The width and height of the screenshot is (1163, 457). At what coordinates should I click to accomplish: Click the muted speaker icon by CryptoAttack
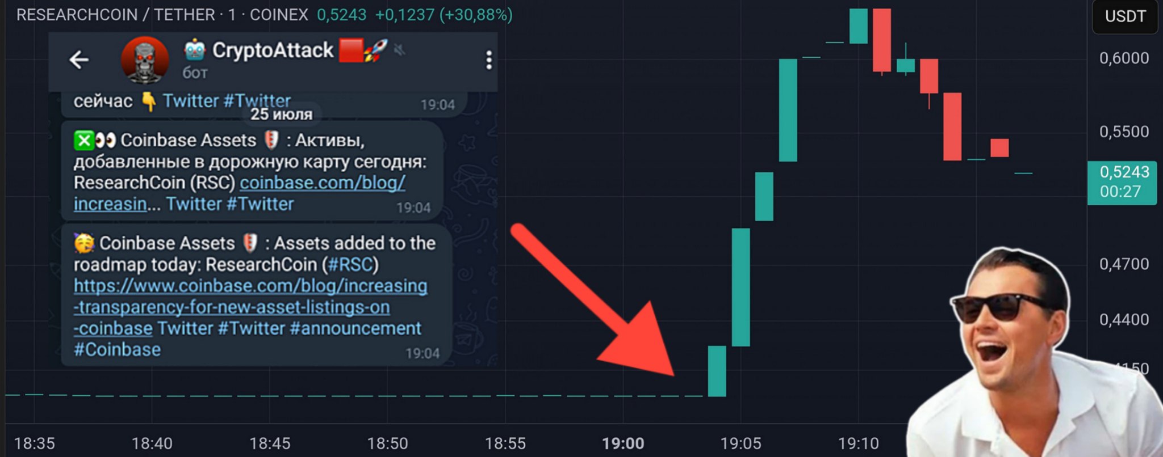[400, 50]
